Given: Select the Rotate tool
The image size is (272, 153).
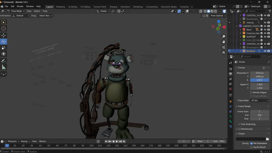Looking at the screenshot, I should (x=3, y=42).
